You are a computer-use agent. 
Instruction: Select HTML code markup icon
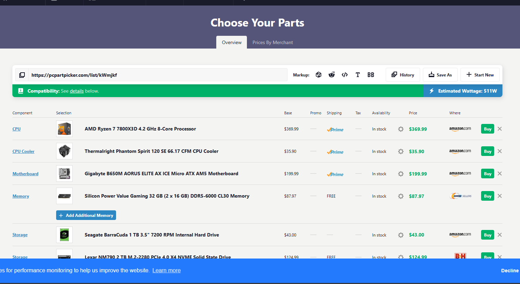(345, 75)
